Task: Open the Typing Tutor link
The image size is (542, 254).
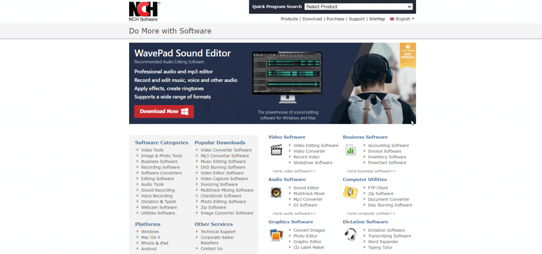Action: point(380,248)
